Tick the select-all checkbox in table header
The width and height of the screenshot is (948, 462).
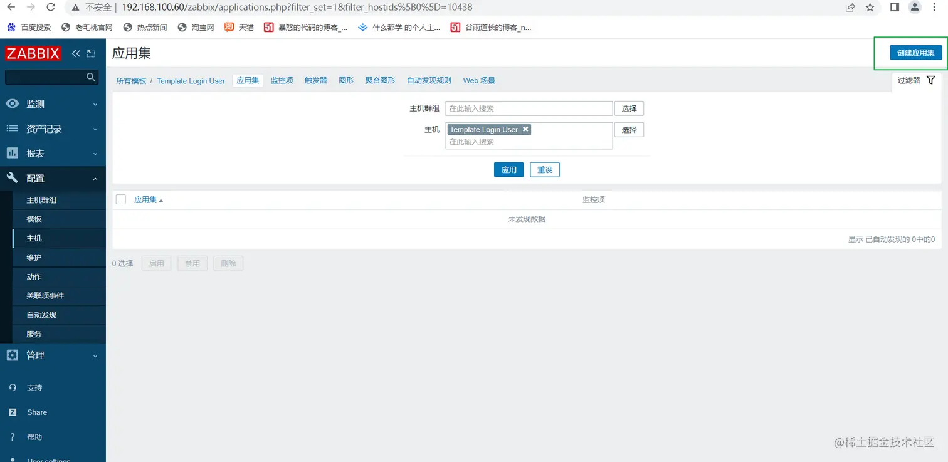click(121, 199)
